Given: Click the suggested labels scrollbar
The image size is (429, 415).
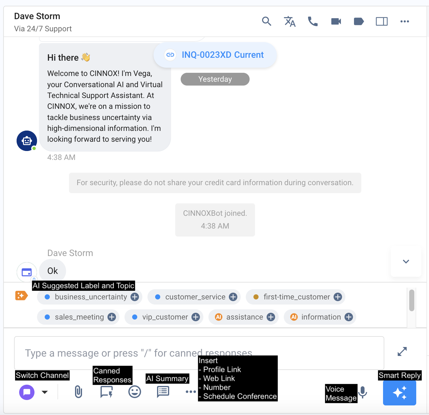Looking at the screenshot, I should (412, 300).
